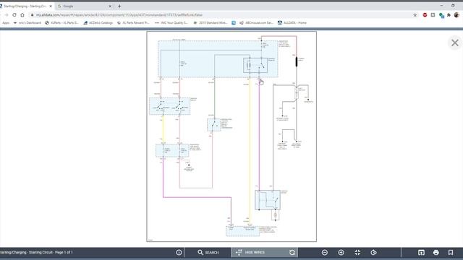The width and height of the screenshot is (463, 260).
Task: Open the green and blue extension icon
Action: click(x=441, y=15)
